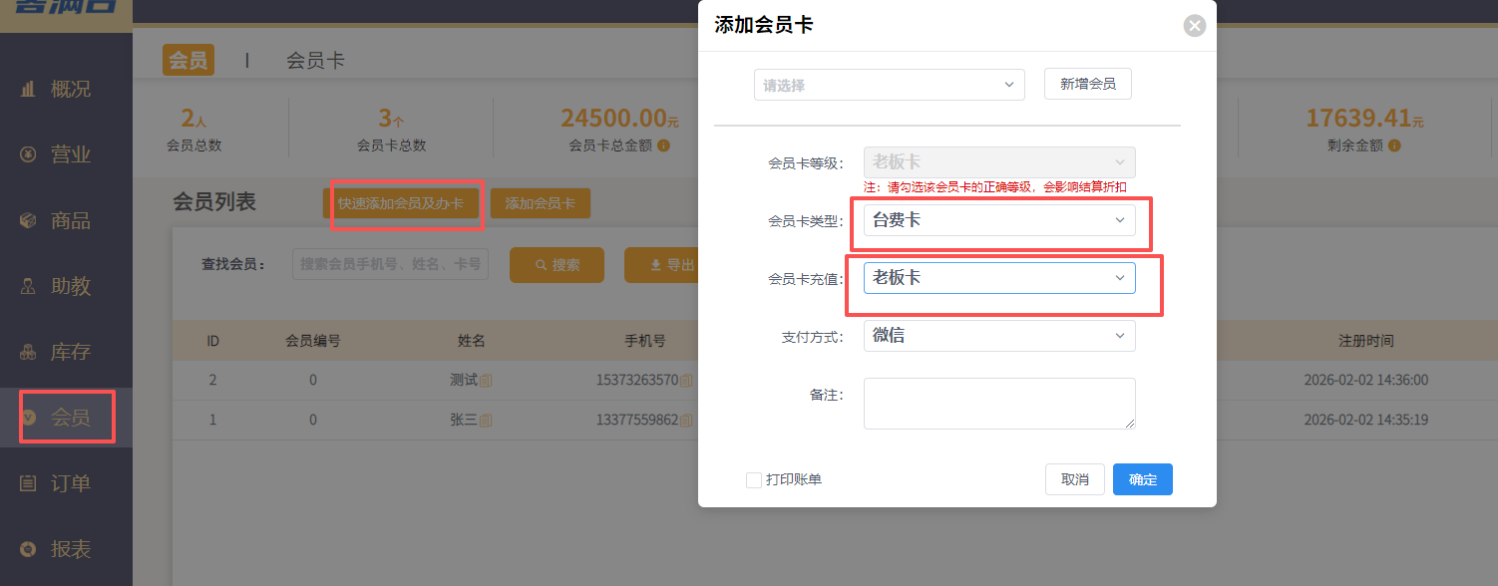Screen dimensions: 1498x586
Task: Click the 概况 chart icon in sidebar
Action: [29, 89]
